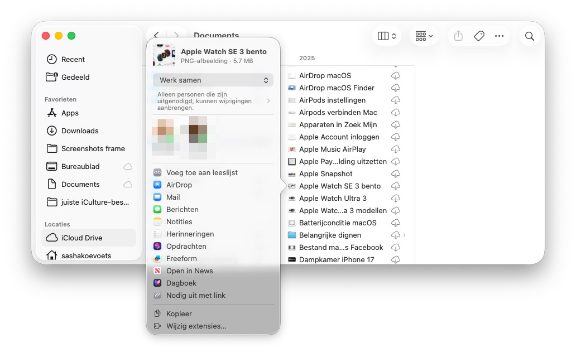Expand sharing permissions details chevron
Viewport: 576px width, 357px height.
pos(268,101)
